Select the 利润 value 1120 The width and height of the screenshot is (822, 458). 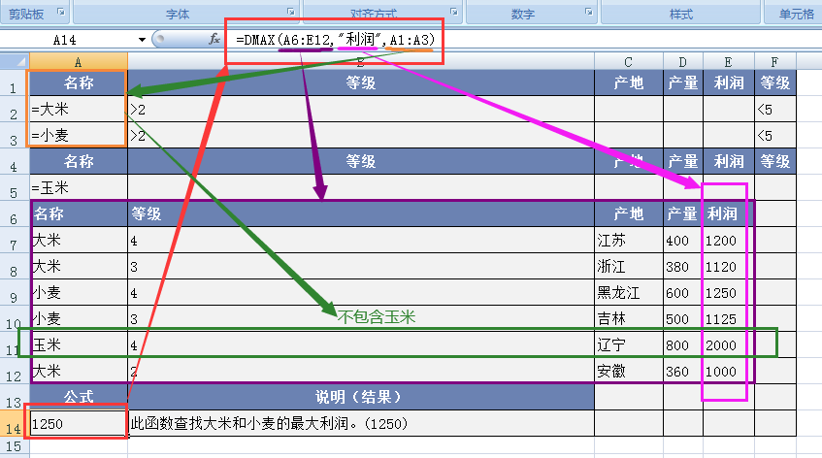tap(729, 266)
